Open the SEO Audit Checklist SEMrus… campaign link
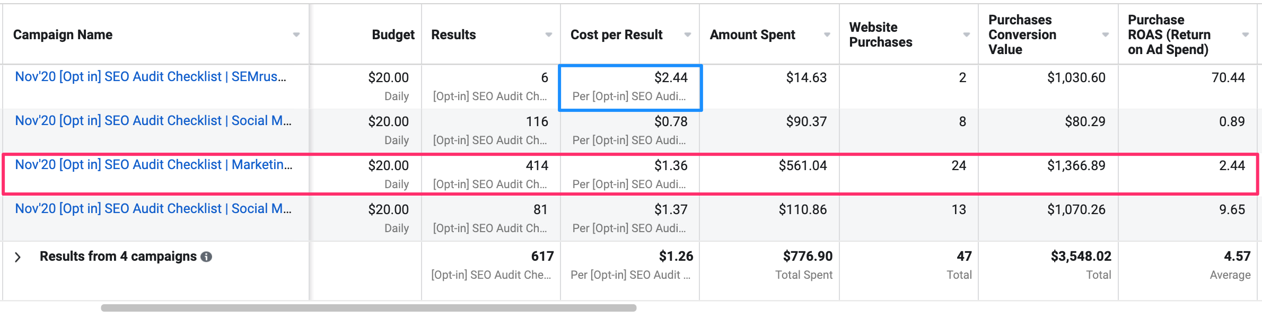The image size is (1262, 318). coord(151,77)
